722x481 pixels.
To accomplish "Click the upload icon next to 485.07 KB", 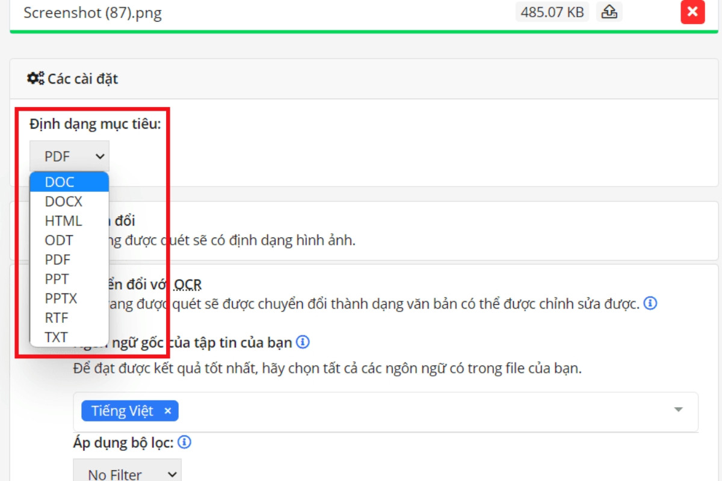I will point(609,12).
